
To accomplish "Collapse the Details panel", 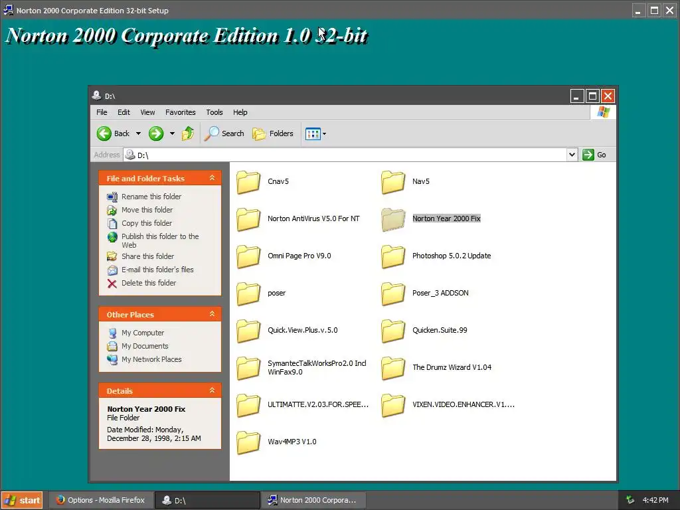I will 212,390.
